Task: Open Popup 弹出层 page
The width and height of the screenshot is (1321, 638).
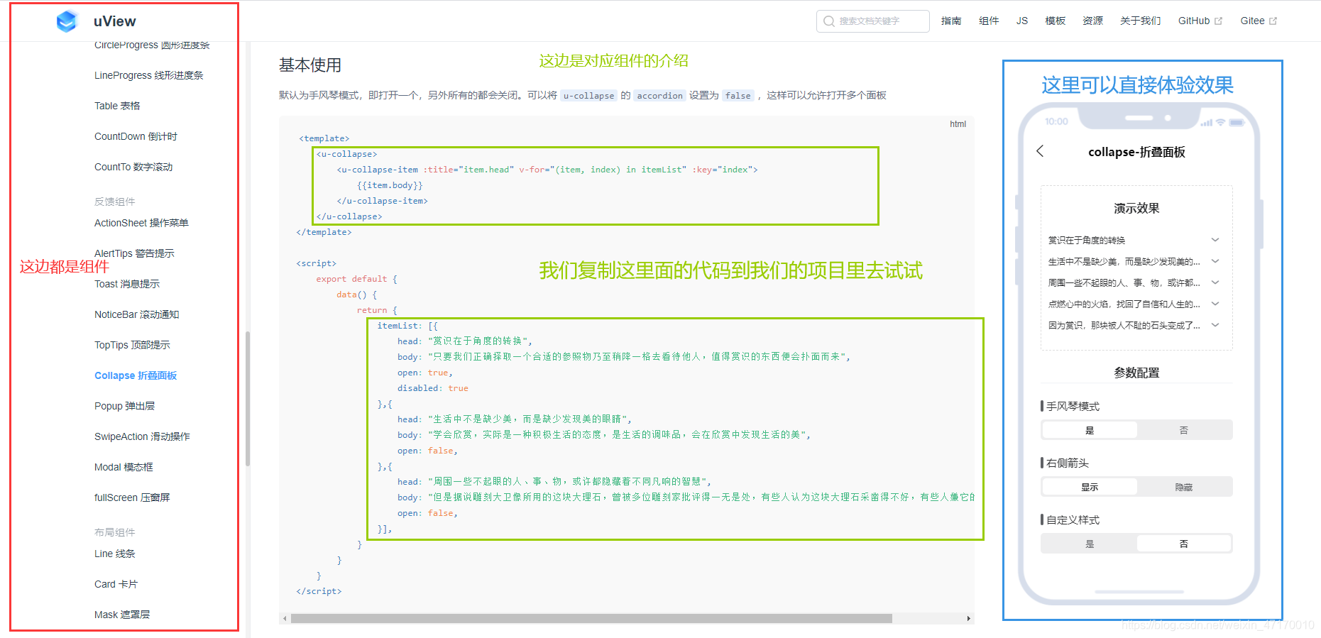Action: [124, 406]
